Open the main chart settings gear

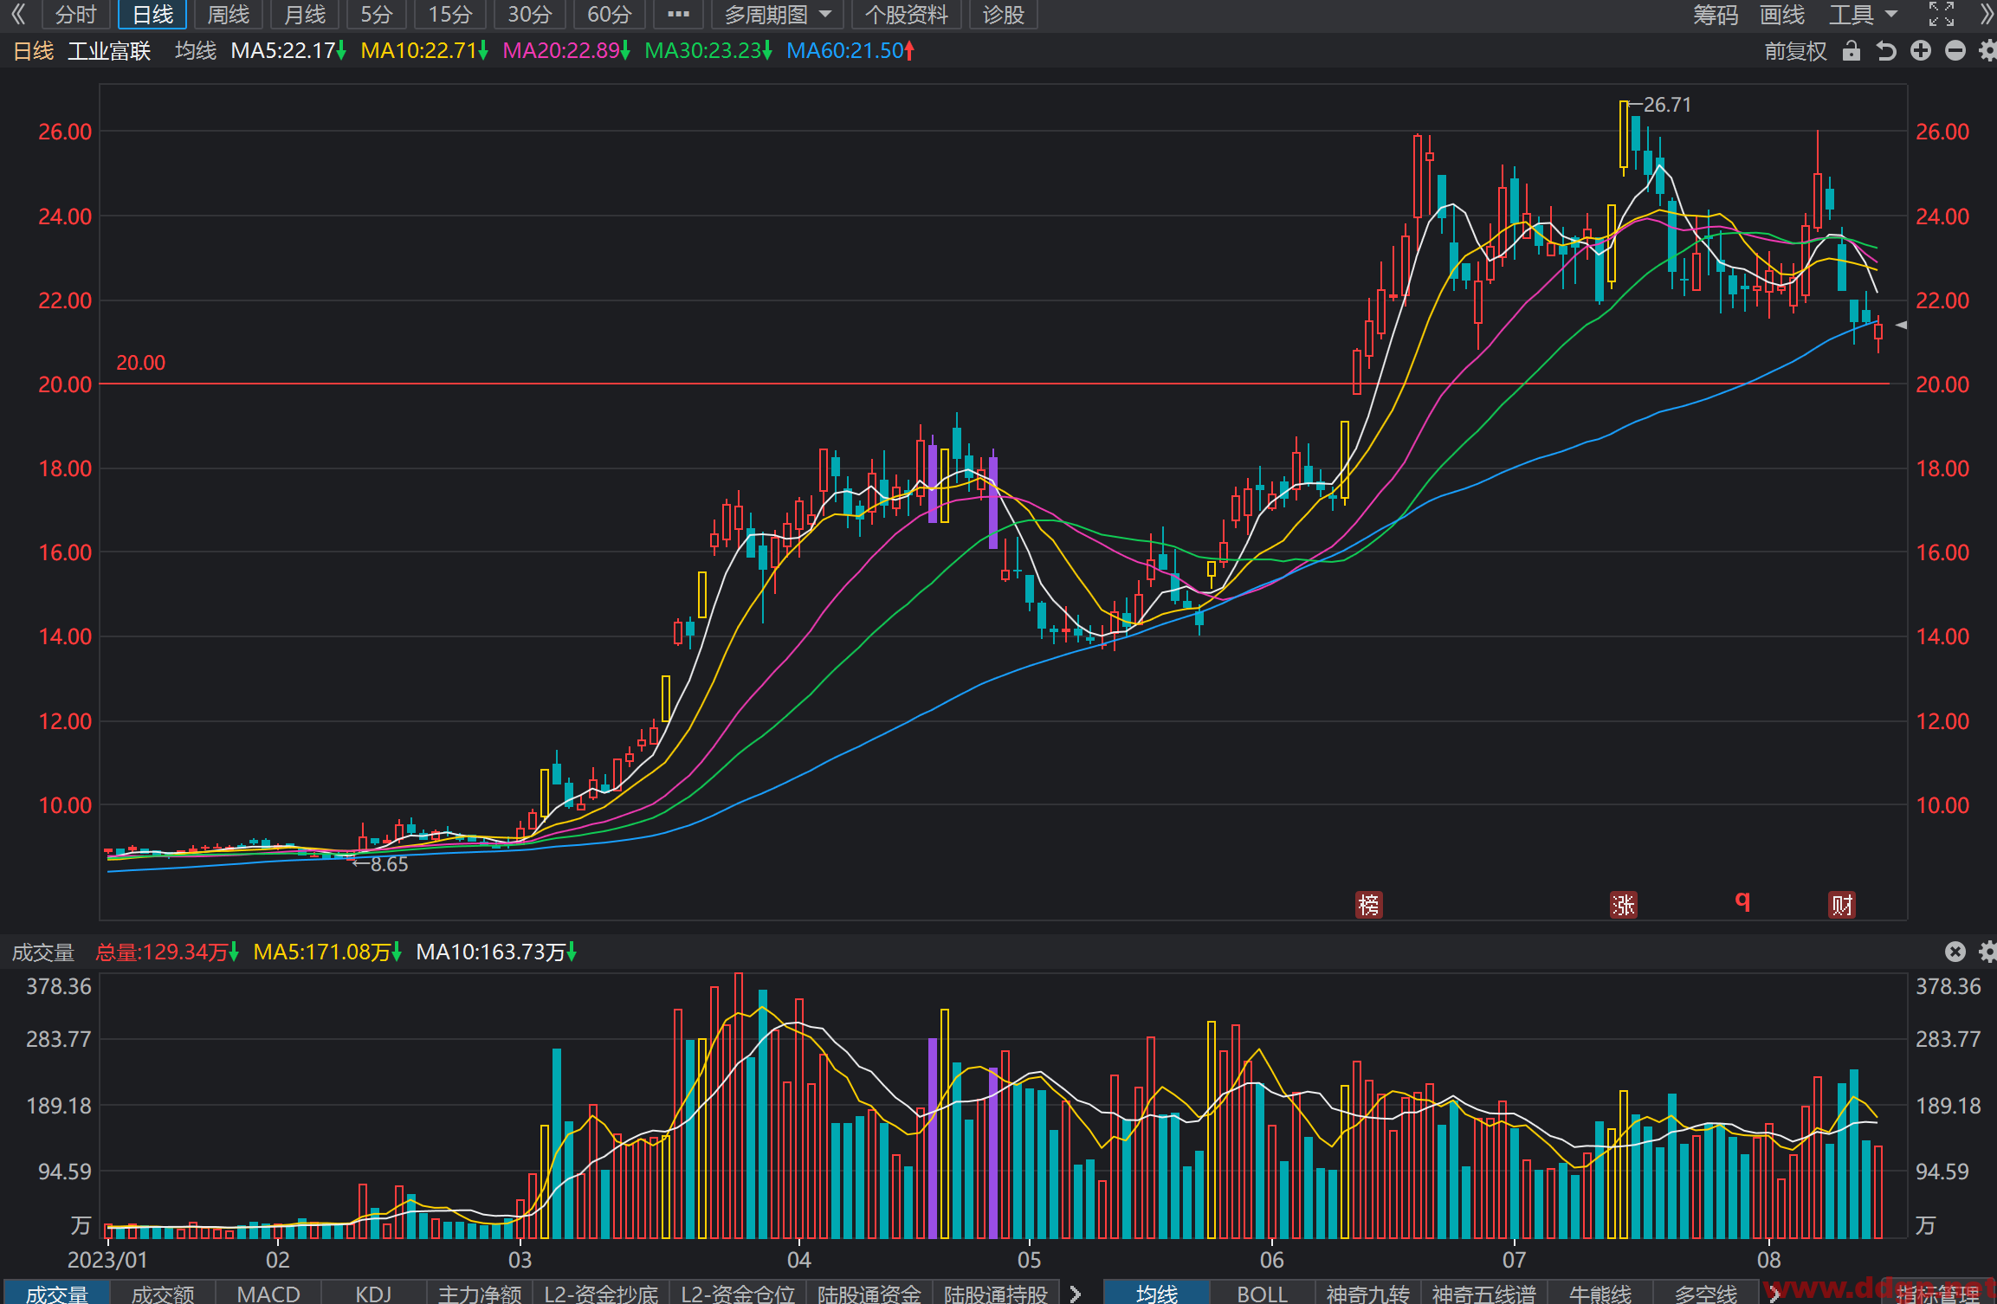[x=1987, y=51]
